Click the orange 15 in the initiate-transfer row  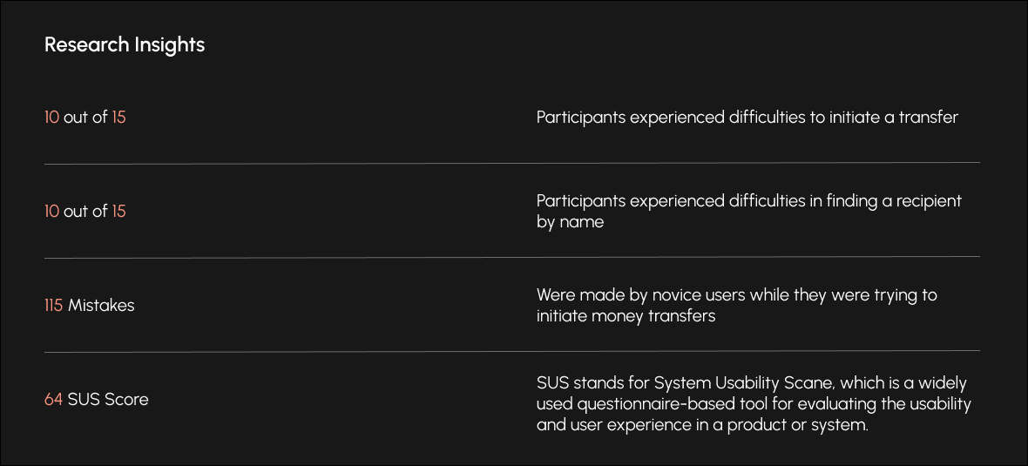click(118, 117)
